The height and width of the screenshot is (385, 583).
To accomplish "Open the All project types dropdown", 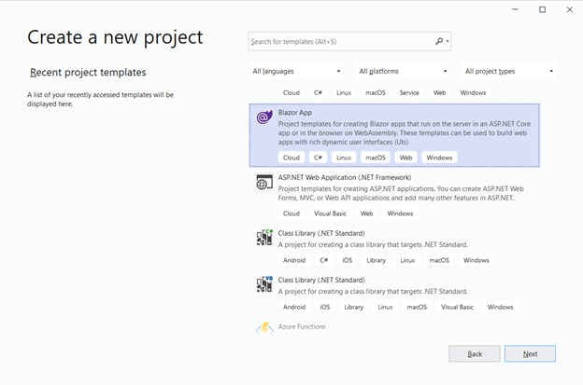I will [509, 71].
